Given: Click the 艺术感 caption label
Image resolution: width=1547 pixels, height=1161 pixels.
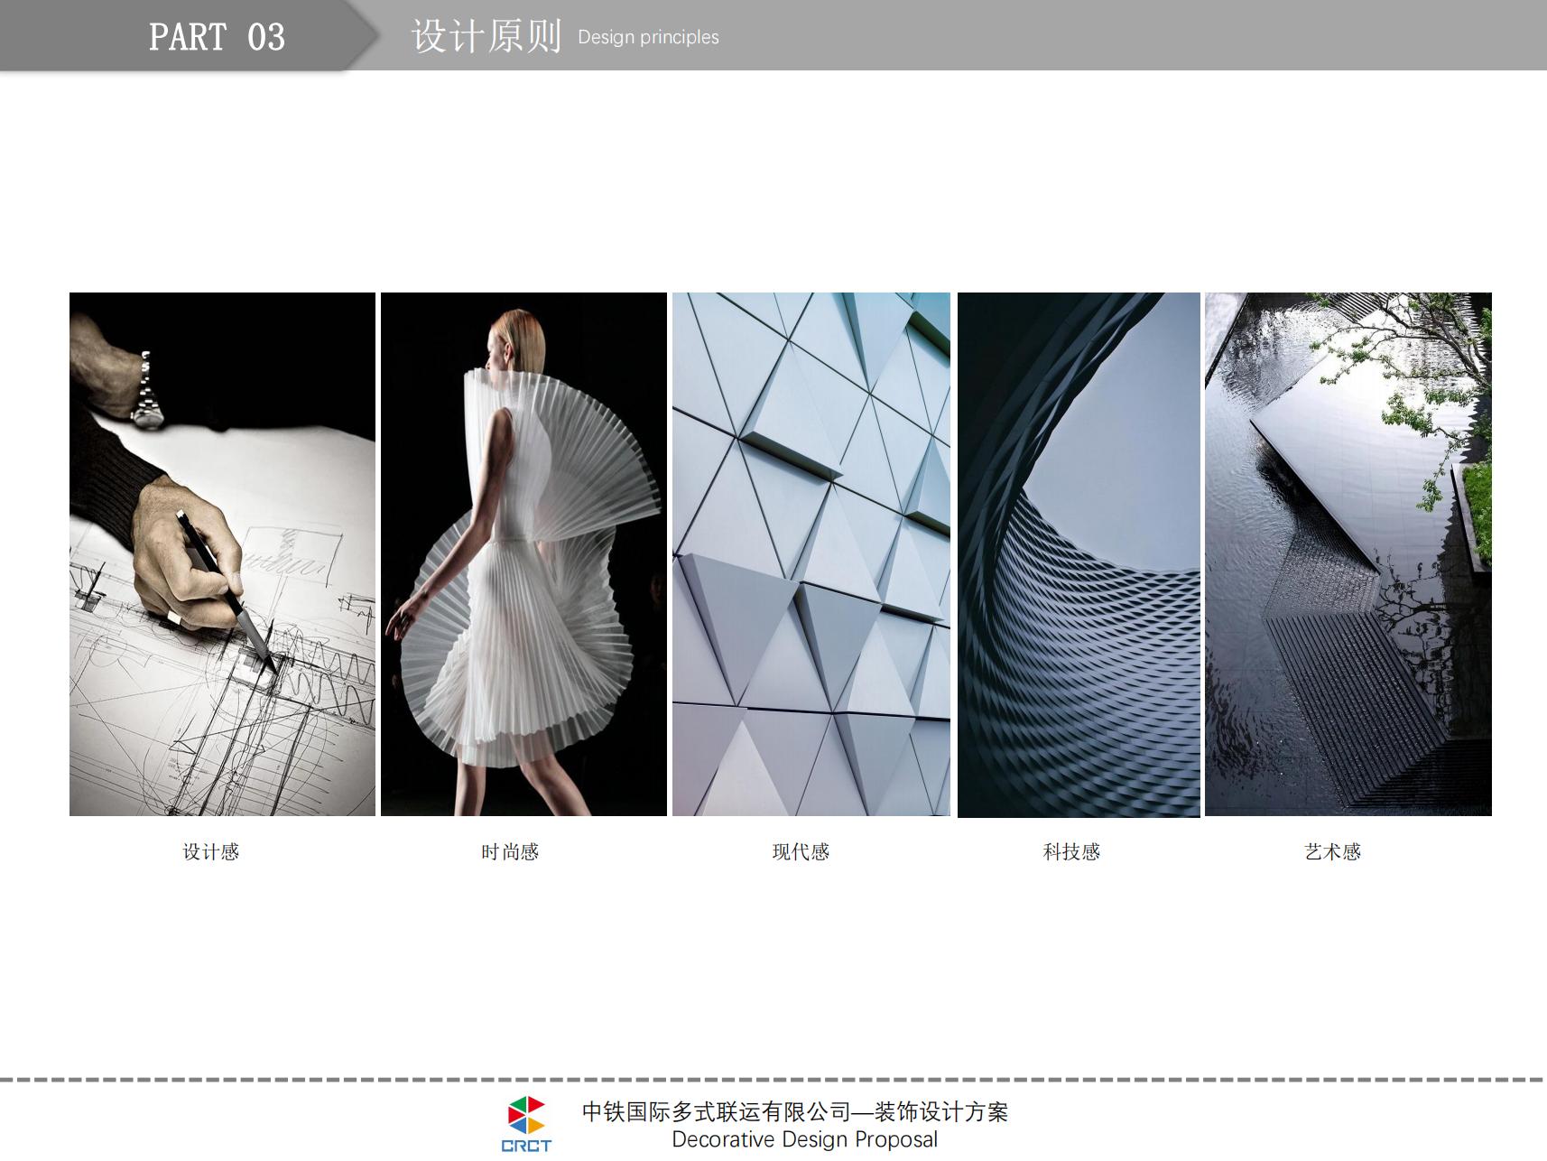Looking at the screenshot, I should (x=1332, y=851).
